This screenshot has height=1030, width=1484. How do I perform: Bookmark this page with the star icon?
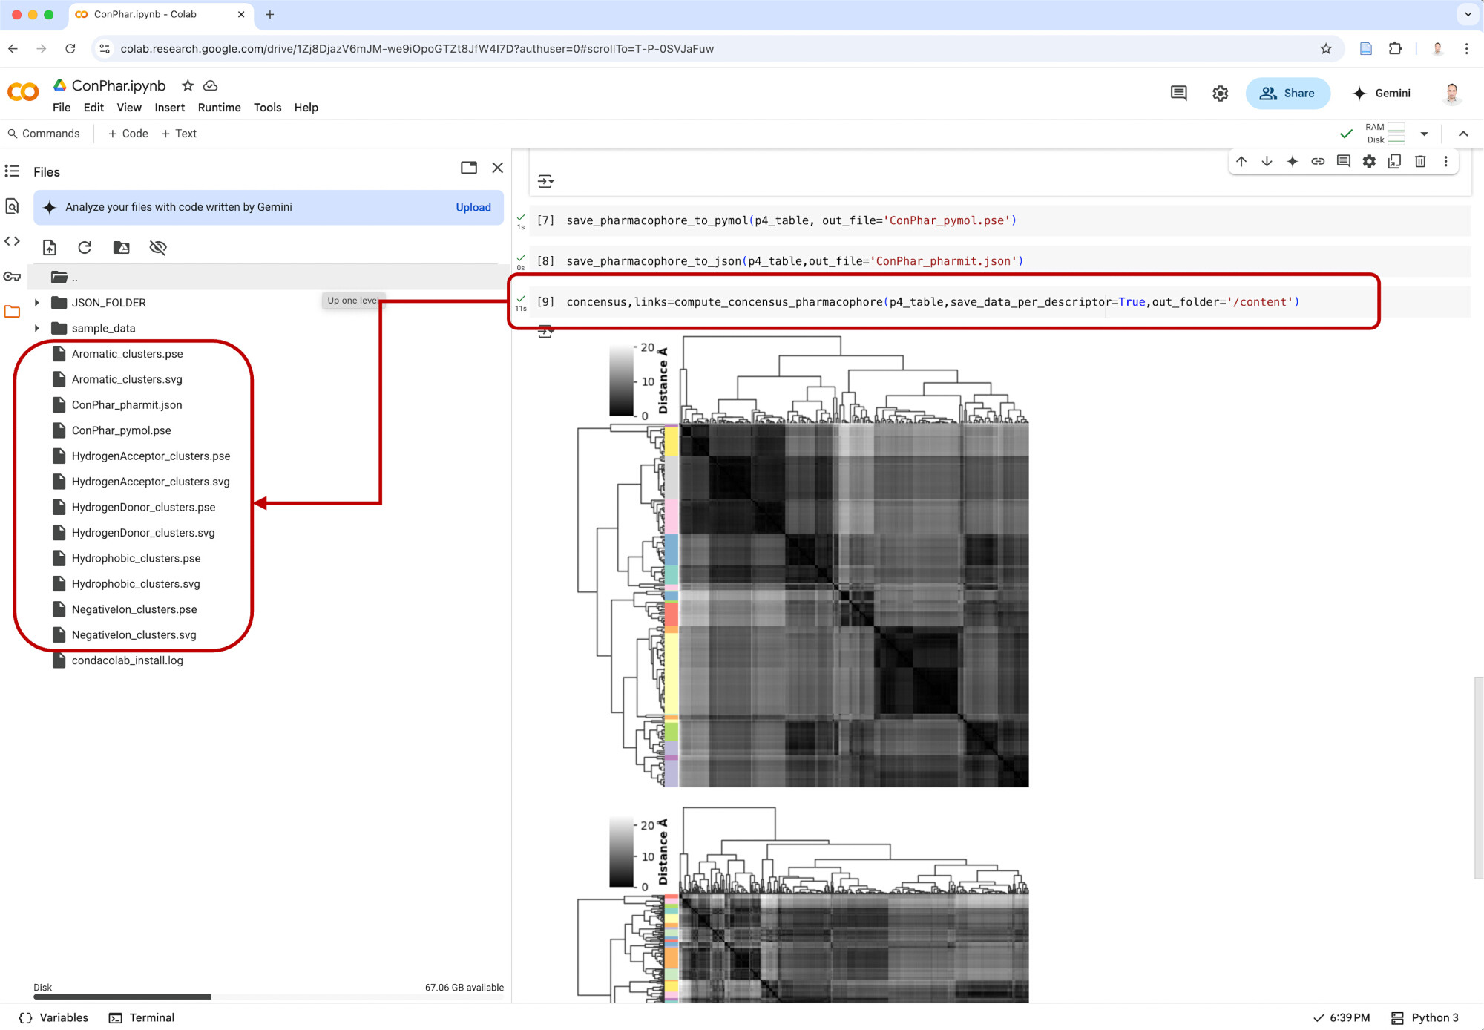click(x=1326, y=48)
